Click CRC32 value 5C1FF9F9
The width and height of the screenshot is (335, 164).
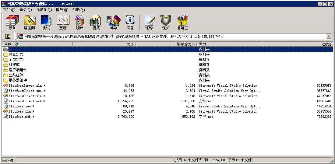click(x=324, y=85)
